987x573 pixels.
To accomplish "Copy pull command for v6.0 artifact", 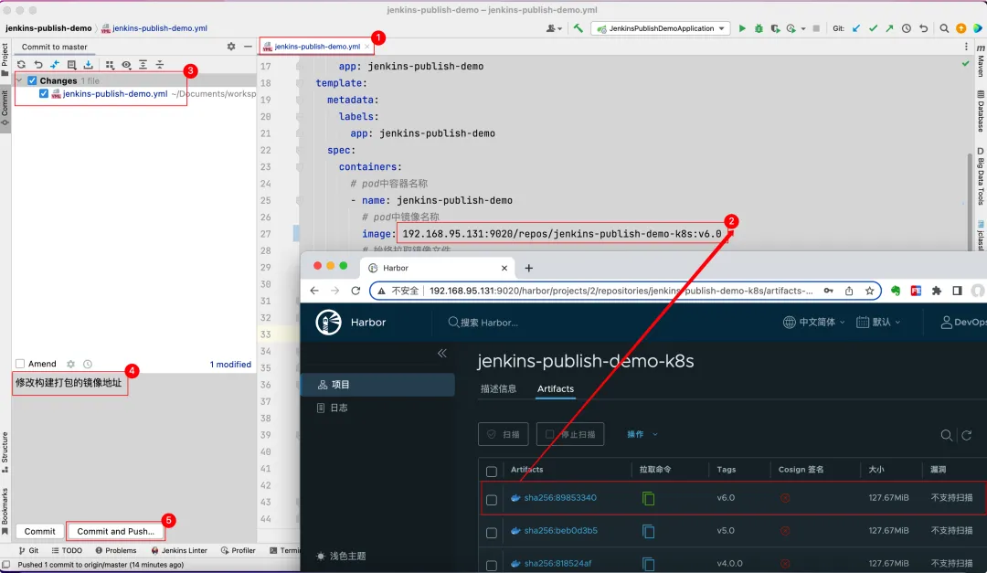I will coord(648,498).
